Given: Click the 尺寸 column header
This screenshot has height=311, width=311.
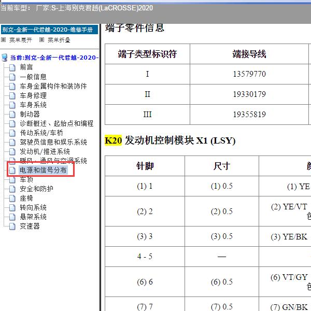Looking at the screenshot, I should tap(221, 166).
